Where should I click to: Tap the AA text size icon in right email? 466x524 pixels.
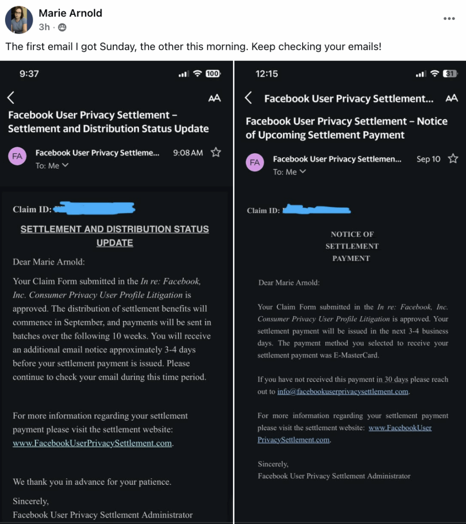pos(451,98)
